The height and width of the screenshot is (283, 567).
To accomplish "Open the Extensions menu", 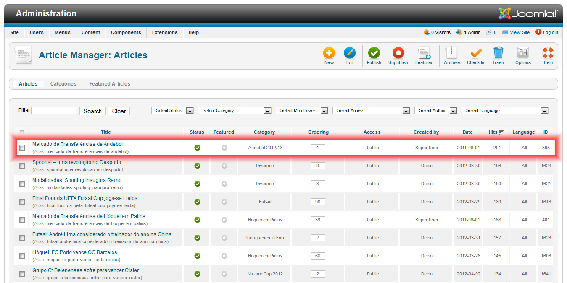I will pyautogui.click(x=165, y=32).
